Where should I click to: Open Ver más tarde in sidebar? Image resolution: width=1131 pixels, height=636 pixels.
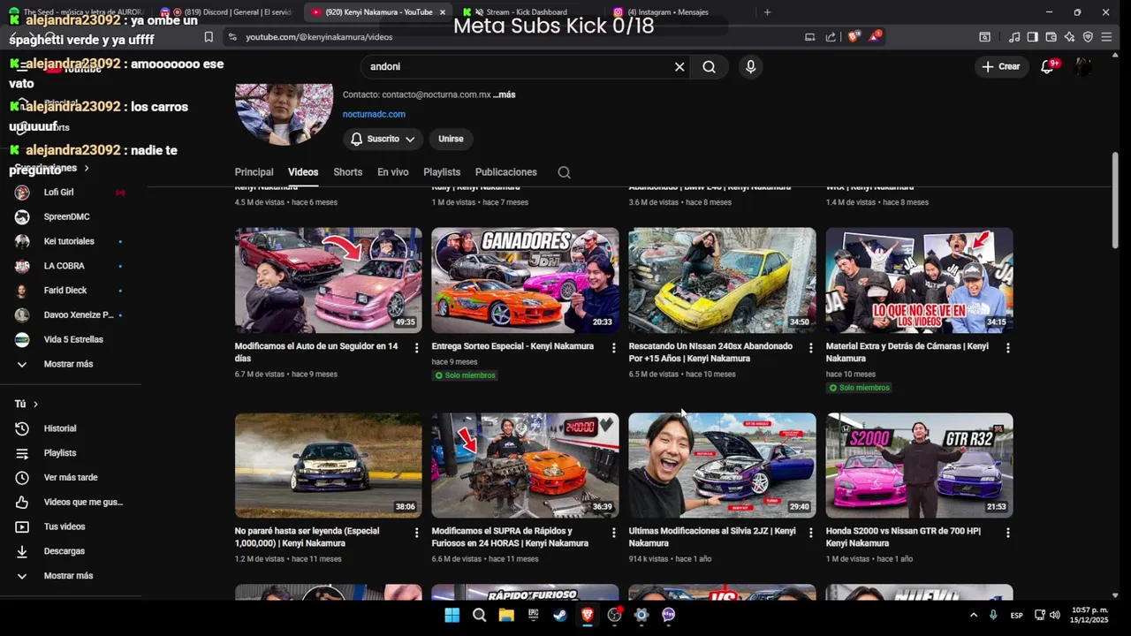click(x=71, y=478)
